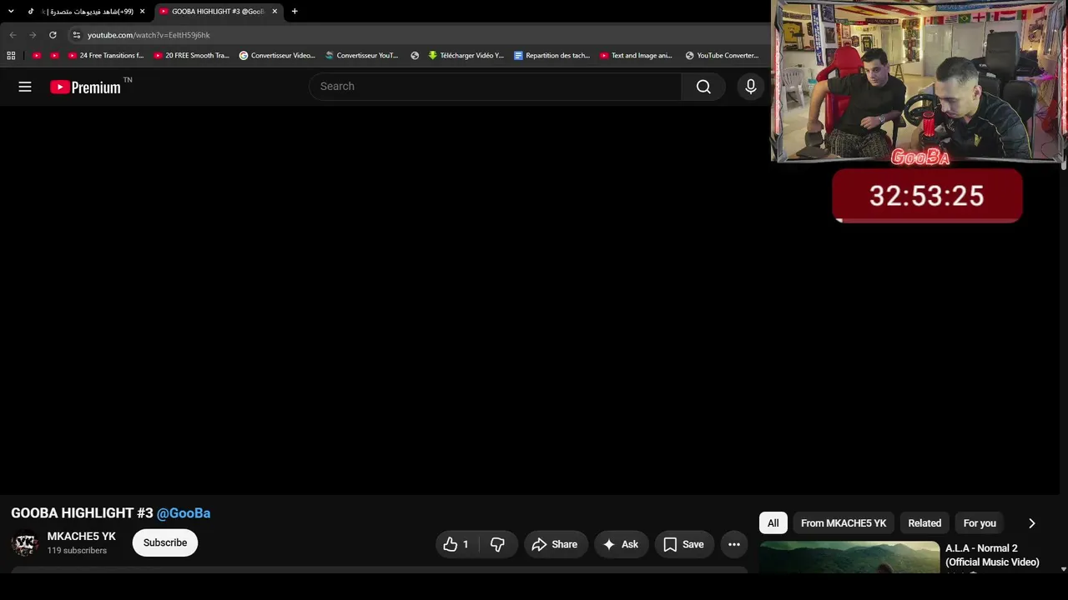Open a new browser tab
Viewport: 1068px width, 600px height.
pos(295,12)
